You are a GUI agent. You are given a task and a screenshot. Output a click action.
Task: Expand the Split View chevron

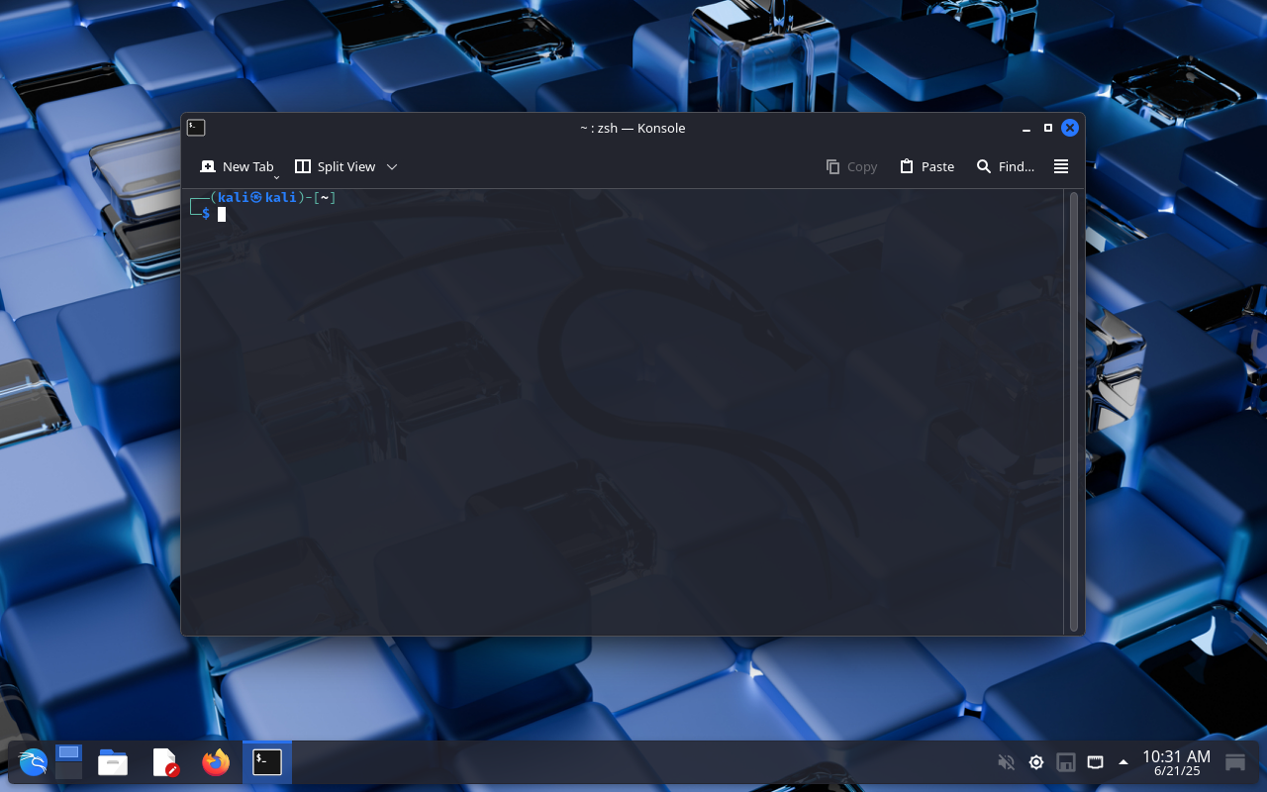[392, 166]
